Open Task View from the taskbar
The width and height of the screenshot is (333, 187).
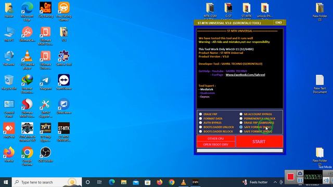99,182
